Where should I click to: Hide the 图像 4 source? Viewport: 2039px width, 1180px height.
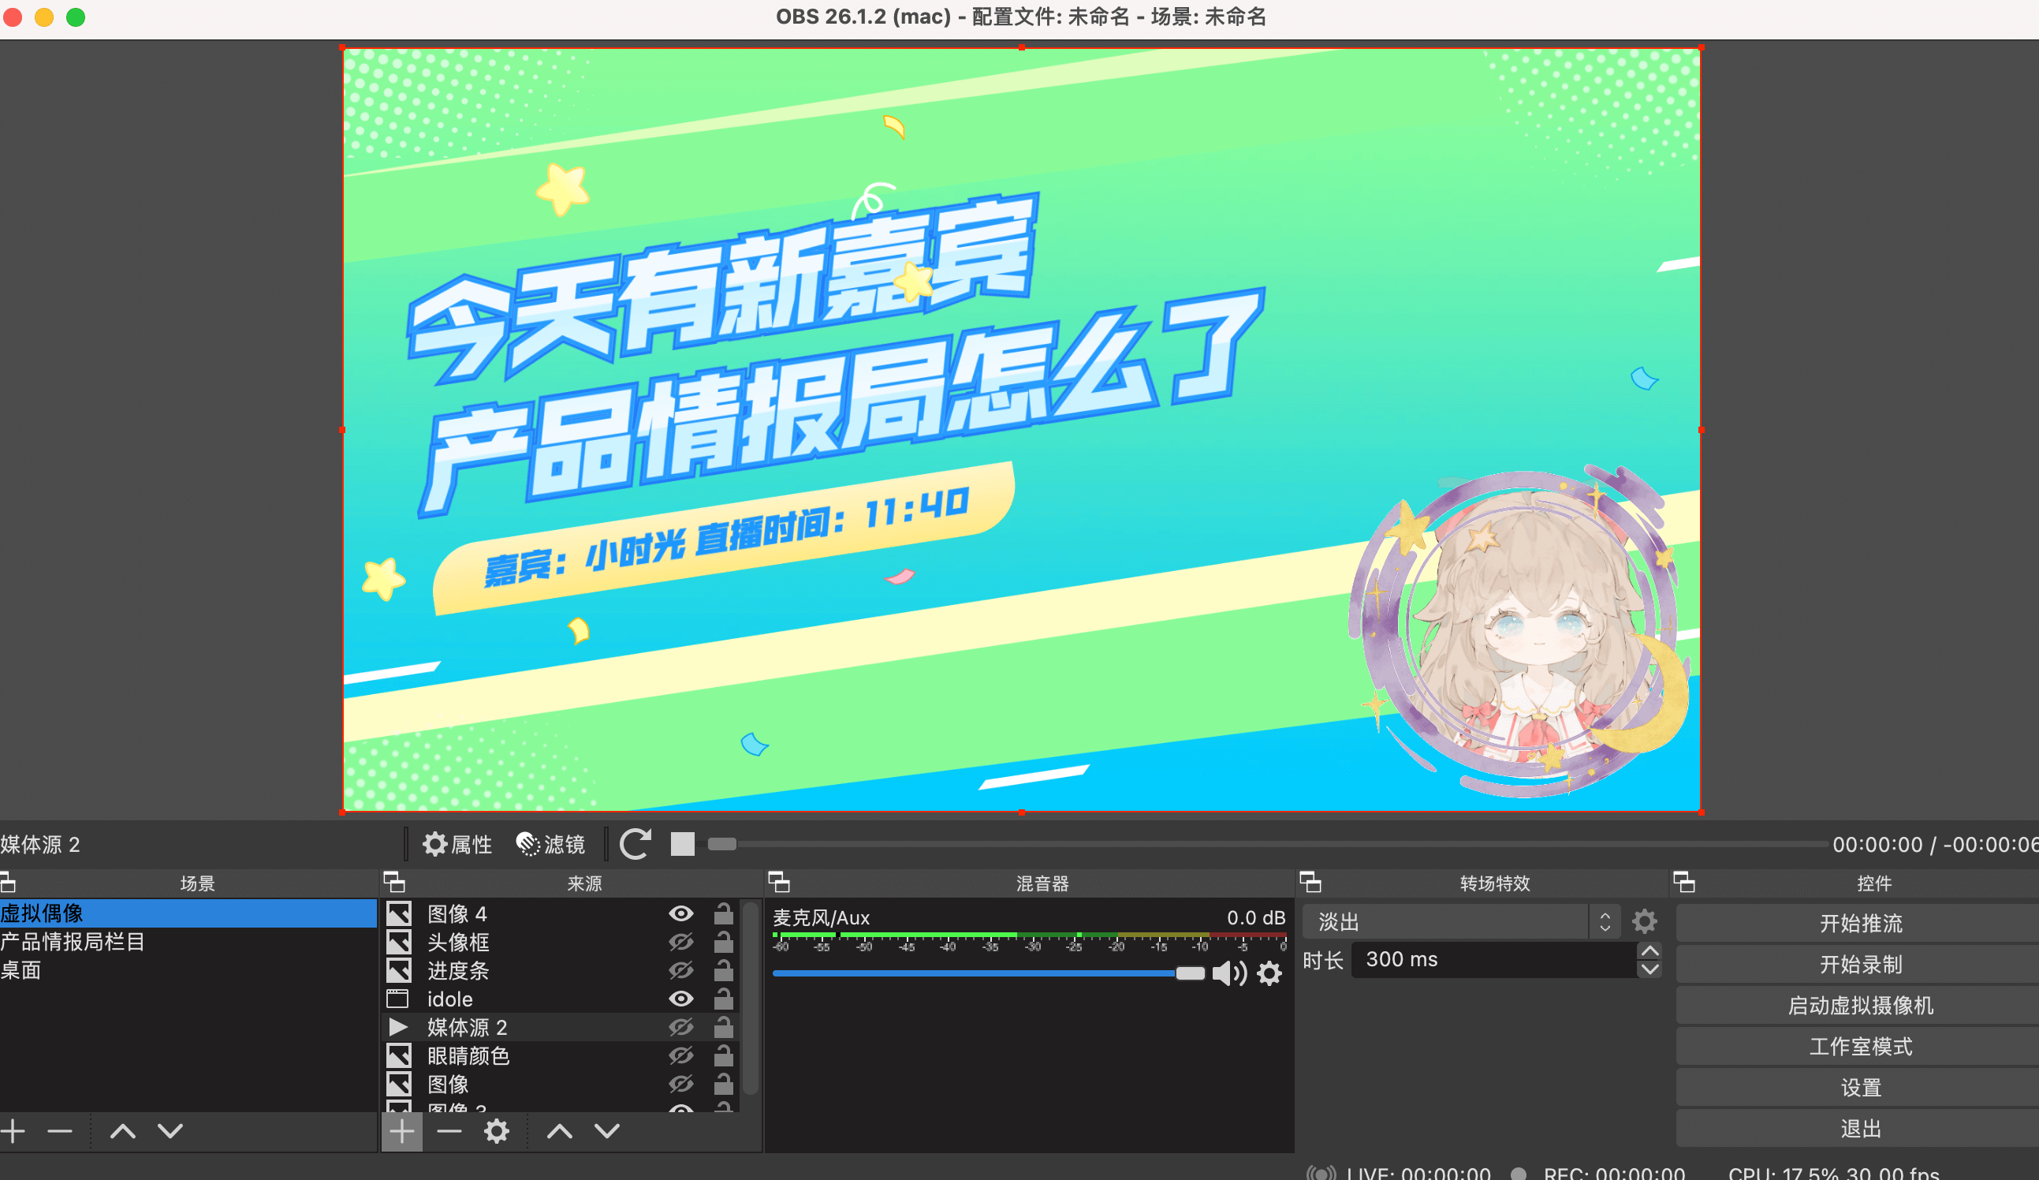681,913
